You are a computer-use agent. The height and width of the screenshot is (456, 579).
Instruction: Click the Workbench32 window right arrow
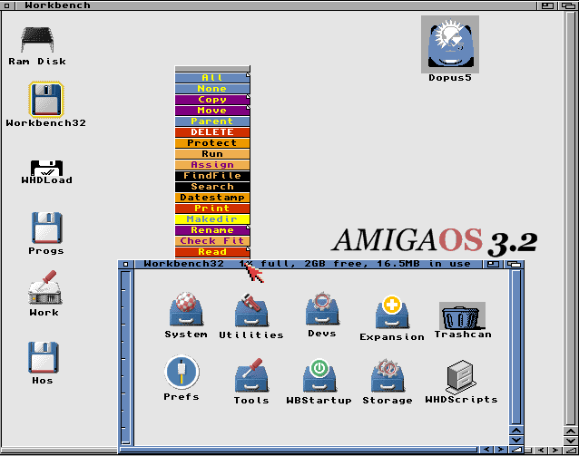coord(501,450)
